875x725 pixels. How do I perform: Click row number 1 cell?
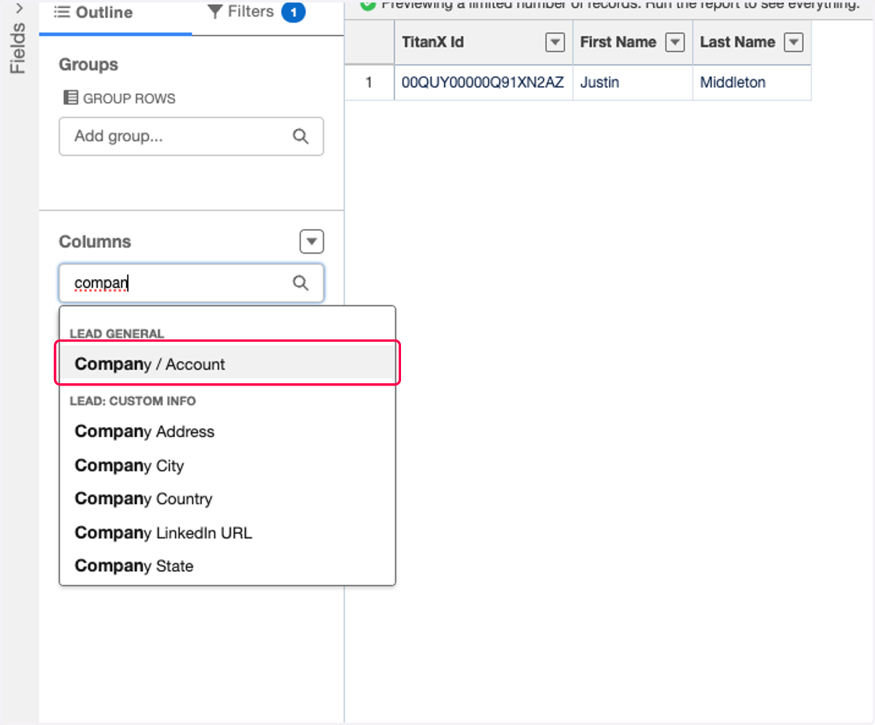pos(370,82)
